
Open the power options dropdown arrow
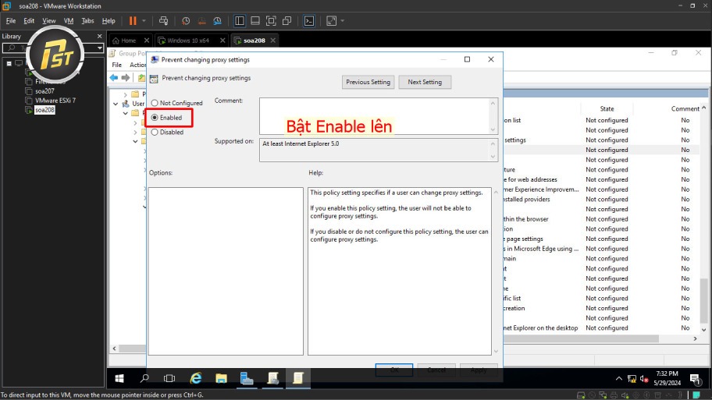pyautogui.click(x=144, y=21)
